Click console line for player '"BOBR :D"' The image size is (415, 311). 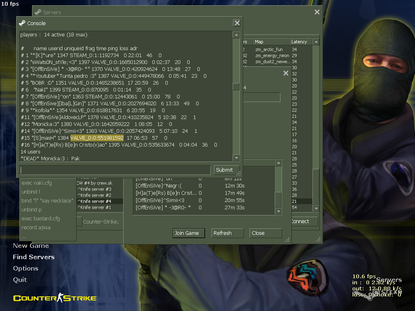[94, 83]
